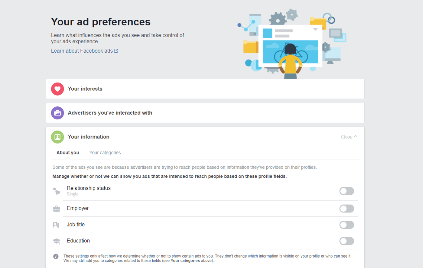Screen dimensions: 423x268
Task: Expand the Your interests section
Action: pos(205,89)
